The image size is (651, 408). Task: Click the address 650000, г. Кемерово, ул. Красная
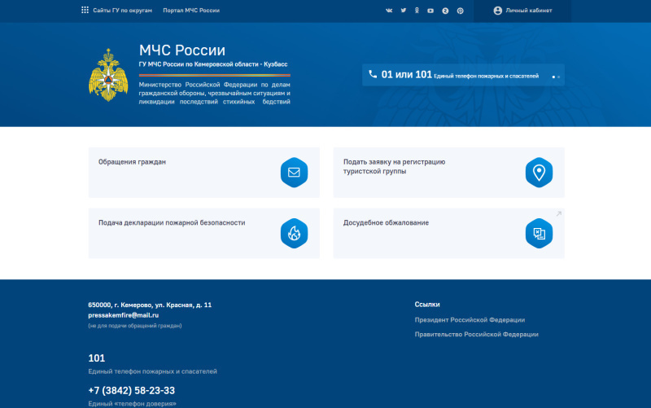click(150, 305)
